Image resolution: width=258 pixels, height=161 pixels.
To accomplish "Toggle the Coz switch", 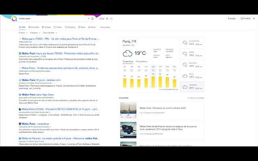I will [108, 19].
